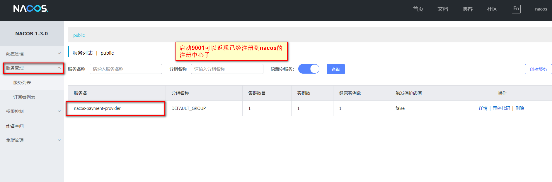The height and width of the screenshot is (182, 552).
Task: Open 博客 in the top navigation
Action: tap(467, 9)
